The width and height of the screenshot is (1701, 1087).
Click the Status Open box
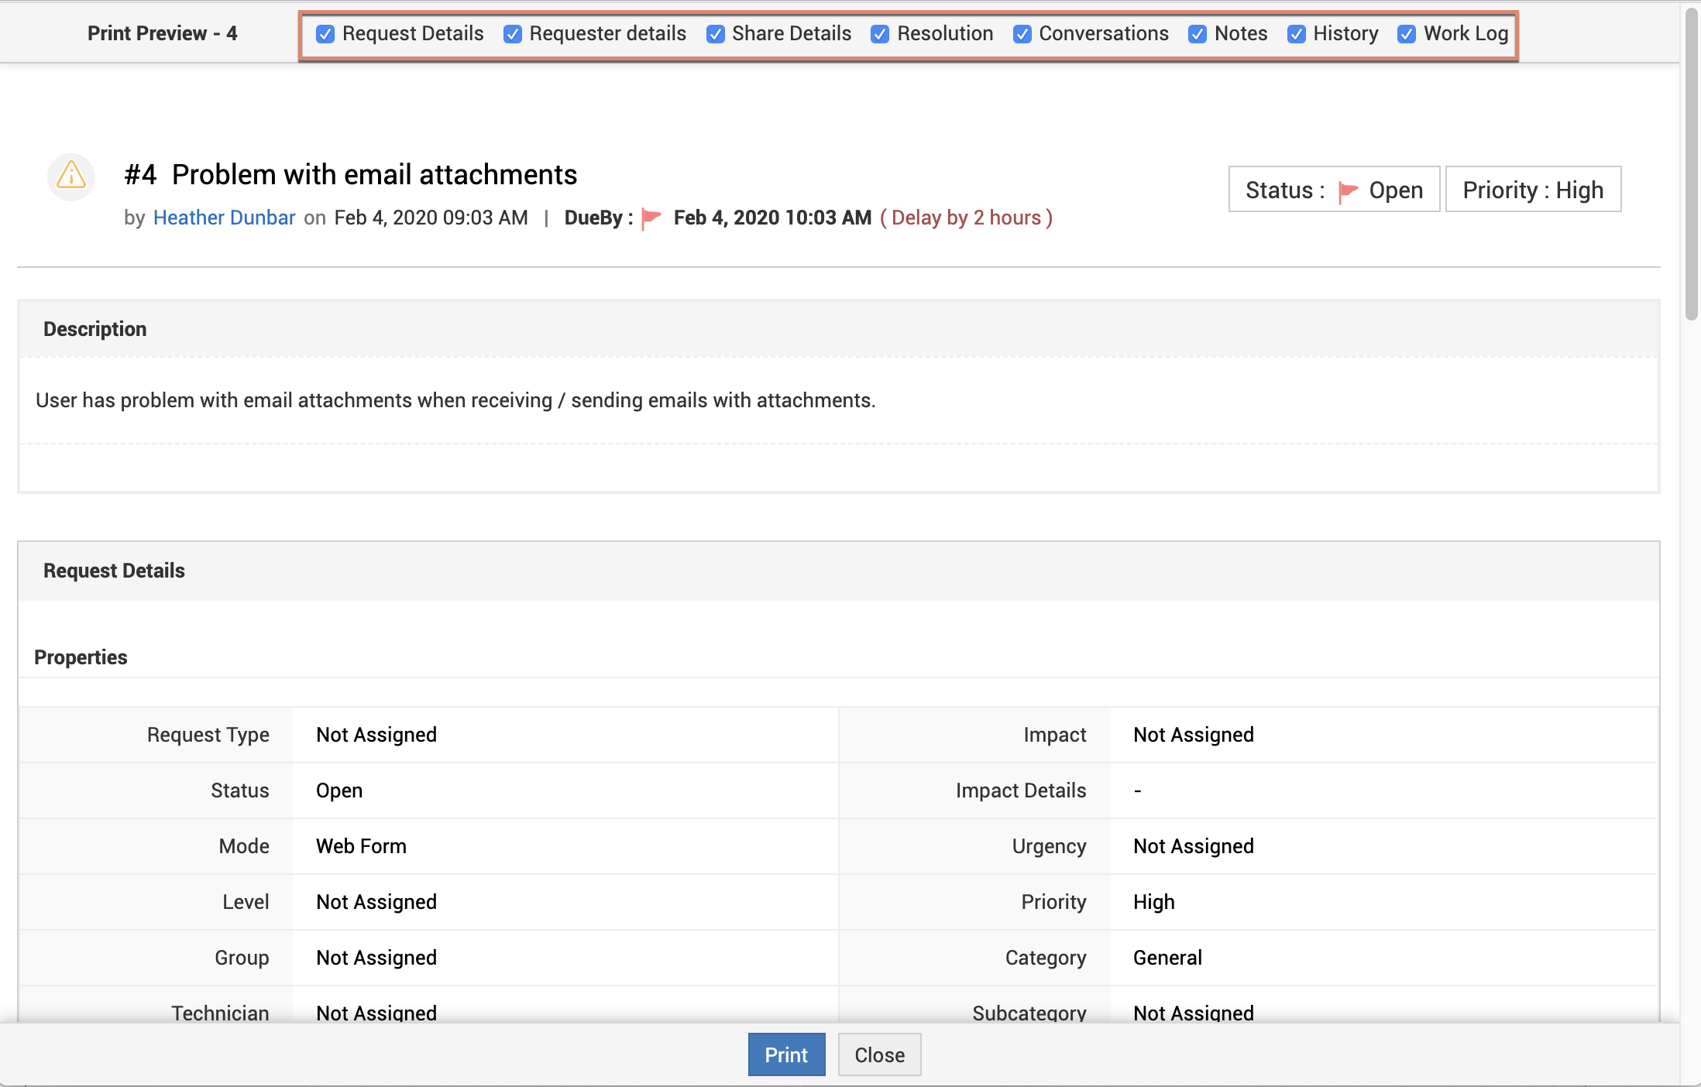pos(1334,190)
